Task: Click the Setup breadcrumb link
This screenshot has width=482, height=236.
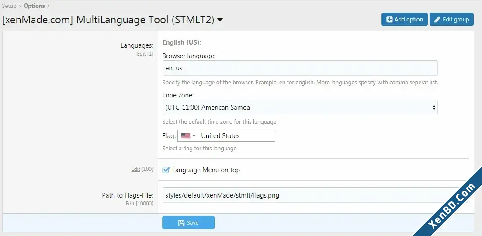Action: click(9, 6)
